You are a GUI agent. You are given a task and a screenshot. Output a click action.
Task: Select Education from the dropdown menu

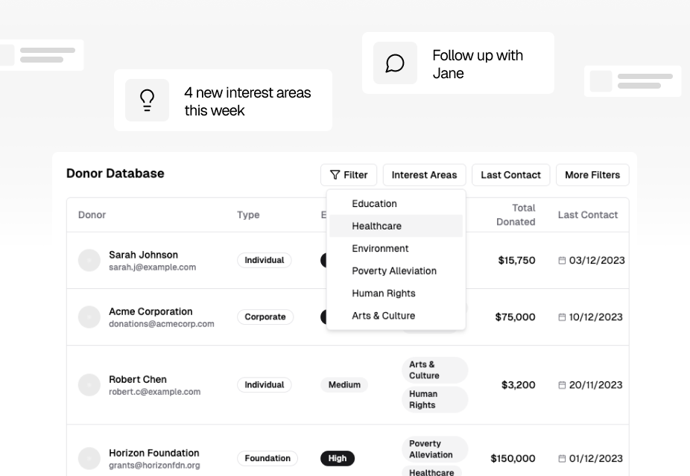coord(396,203)
